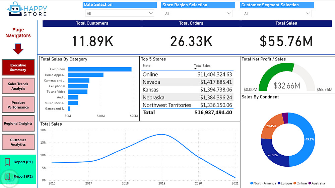Select the Report (P1) bookmark label

pos(23,162)
